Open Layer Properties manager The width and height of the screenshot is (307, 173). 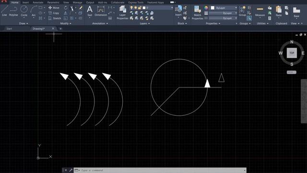click(x=122, y=12)
